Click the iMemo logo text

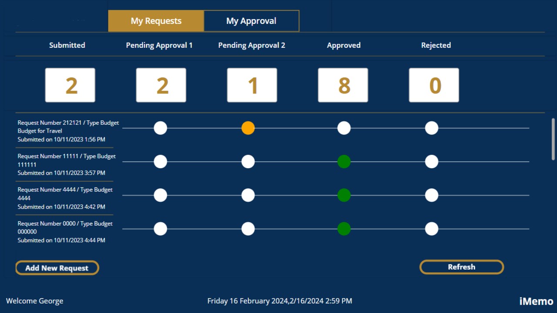pyautogui.click(x=536, y=301)
